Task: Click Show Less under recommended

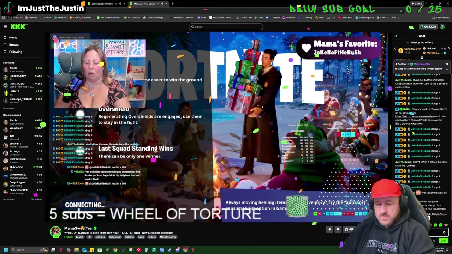Action: pos(36,199)
